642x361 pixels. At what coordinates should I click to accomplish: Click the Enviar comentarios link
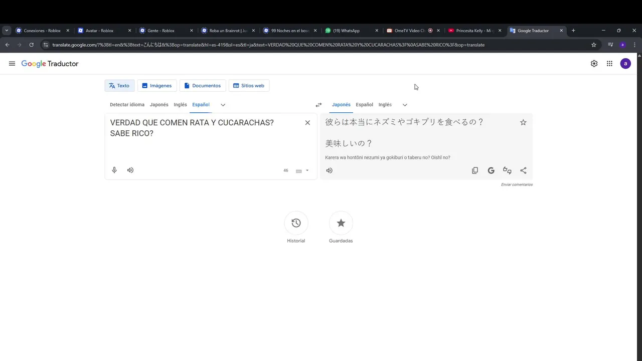[517, 185]
